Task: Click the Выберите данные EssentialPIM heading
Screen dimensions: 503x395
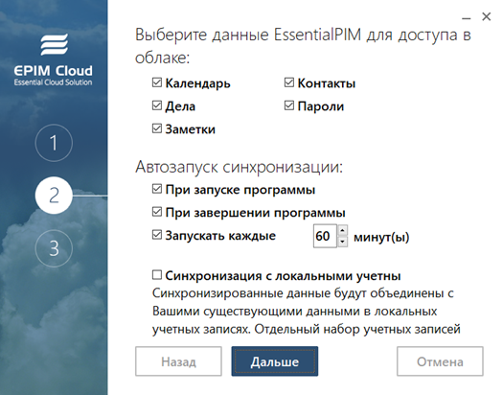Action: [303, 46]
